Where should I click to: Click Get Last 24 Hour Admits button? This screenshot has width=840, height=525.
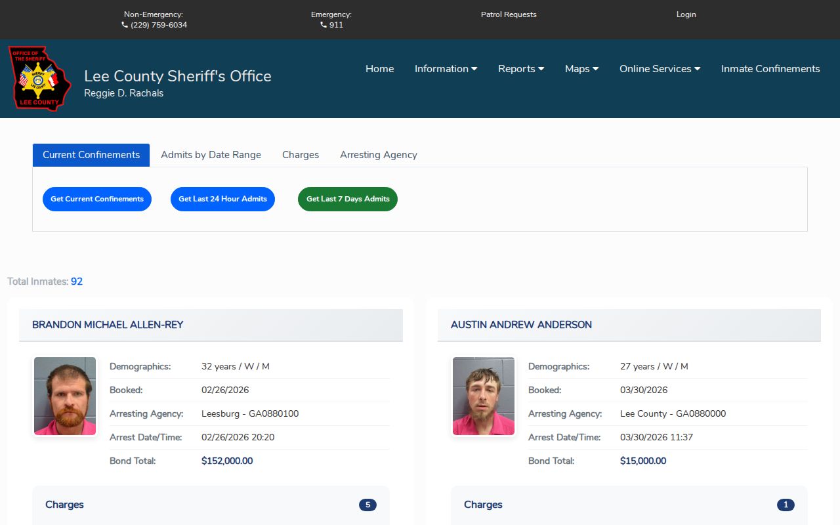point(222,199)
